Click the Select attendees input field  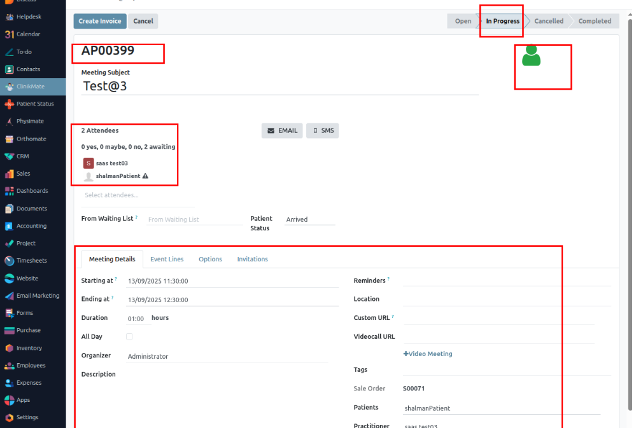[138, 195]
